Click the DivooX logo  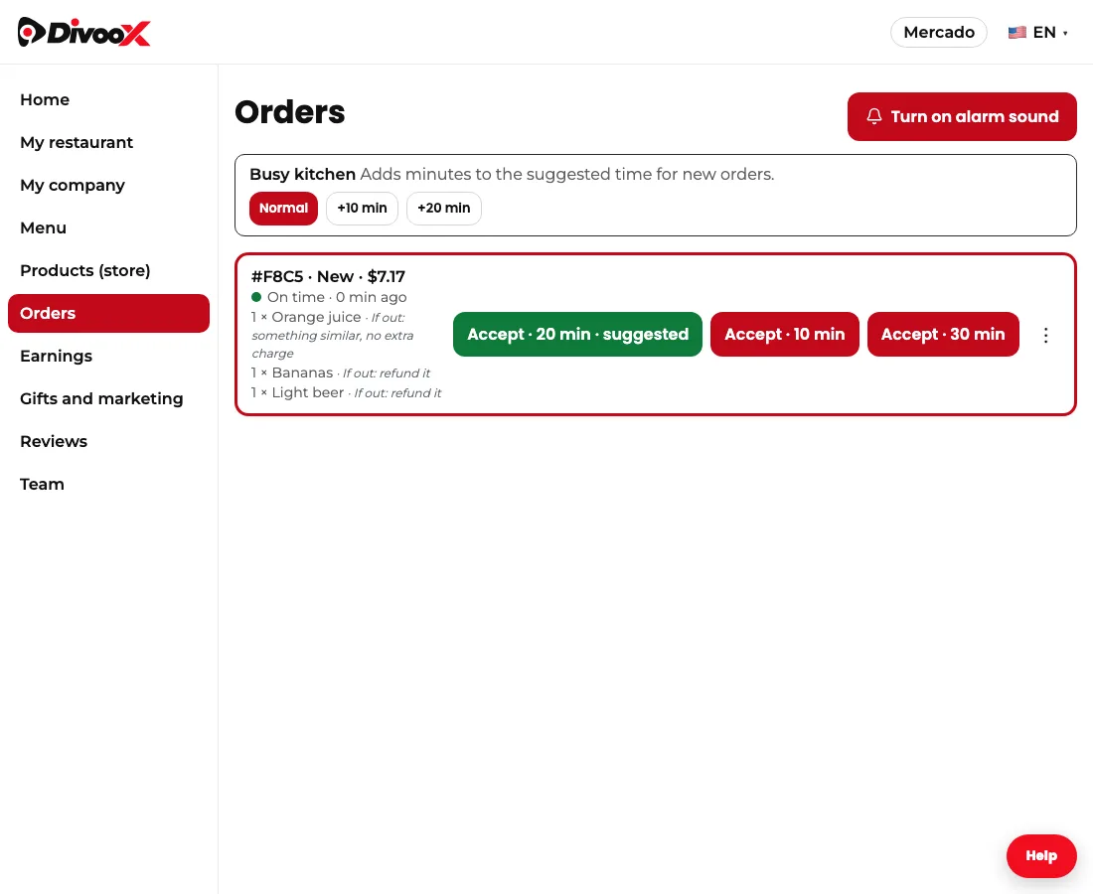pyautogui.click(x=83, y=32)
